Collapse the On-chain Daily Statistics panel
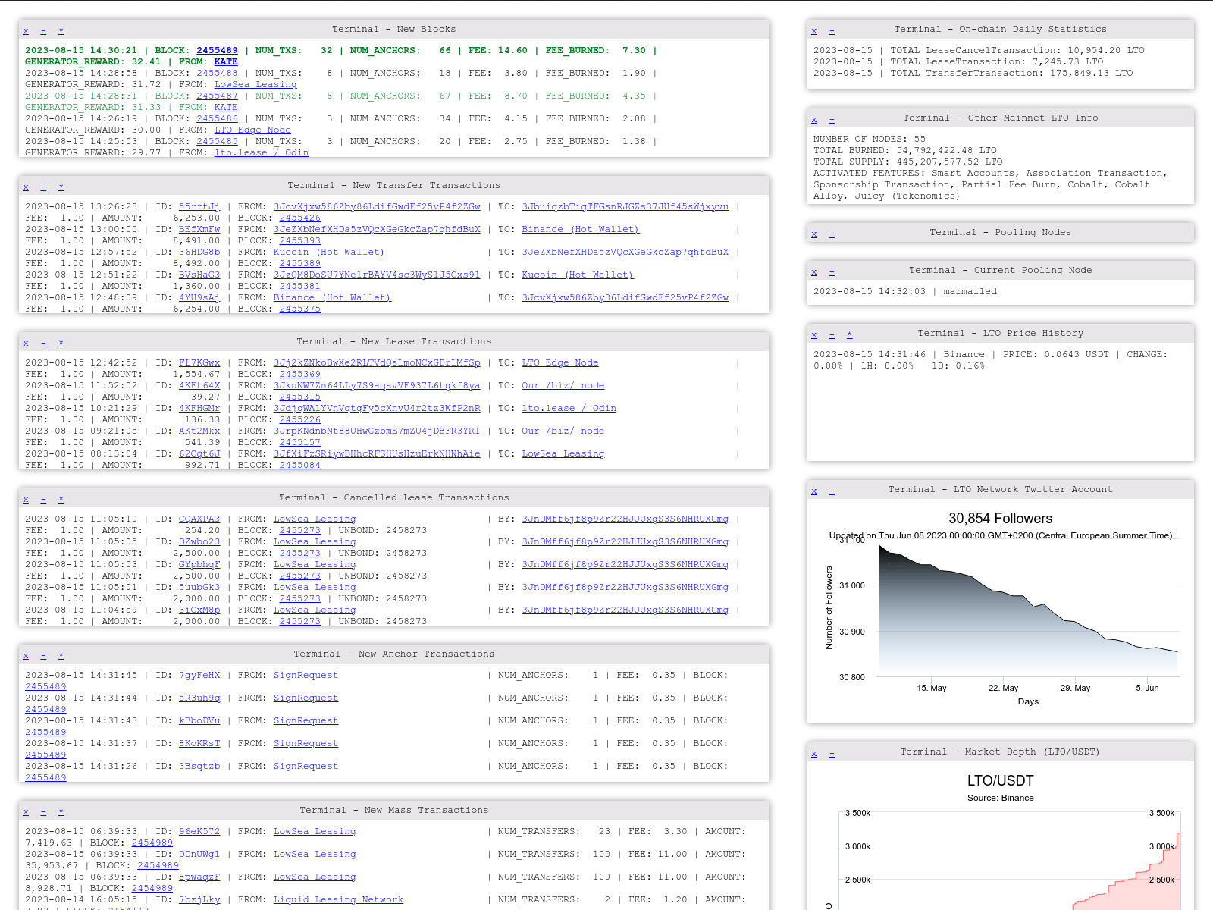 (x=832, y=31)
